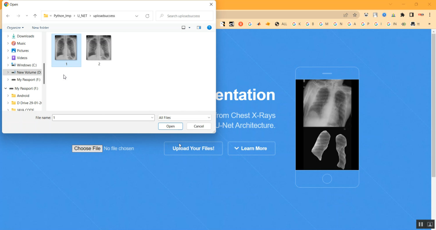Toggle the preview pane icon
436x230 pixels.
pos(199,28)
